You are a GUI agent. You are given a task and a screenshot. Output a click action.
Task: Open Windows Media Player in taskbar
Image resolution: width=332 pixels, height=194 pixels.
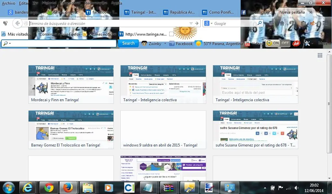tap(109, 188)
